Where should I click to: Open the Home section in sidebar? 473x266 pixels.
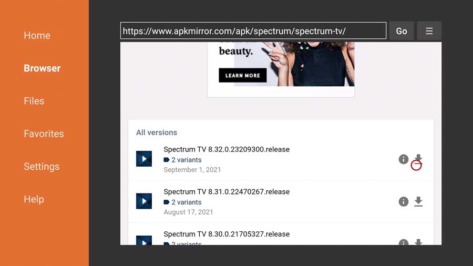click(x=37, y=36)
